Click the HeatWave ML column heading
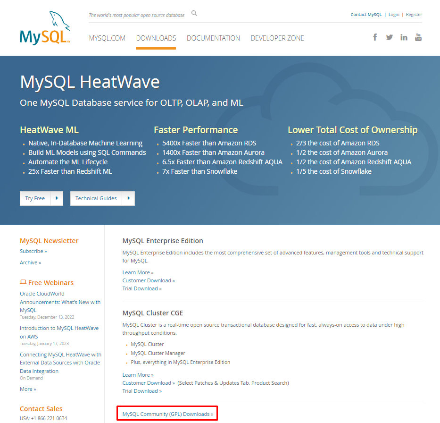Viewport: 440px width, 423px height. tap(49, 130)
